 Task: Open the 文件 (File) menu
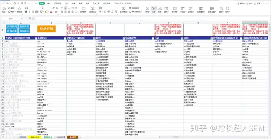(x=6, y=3)
